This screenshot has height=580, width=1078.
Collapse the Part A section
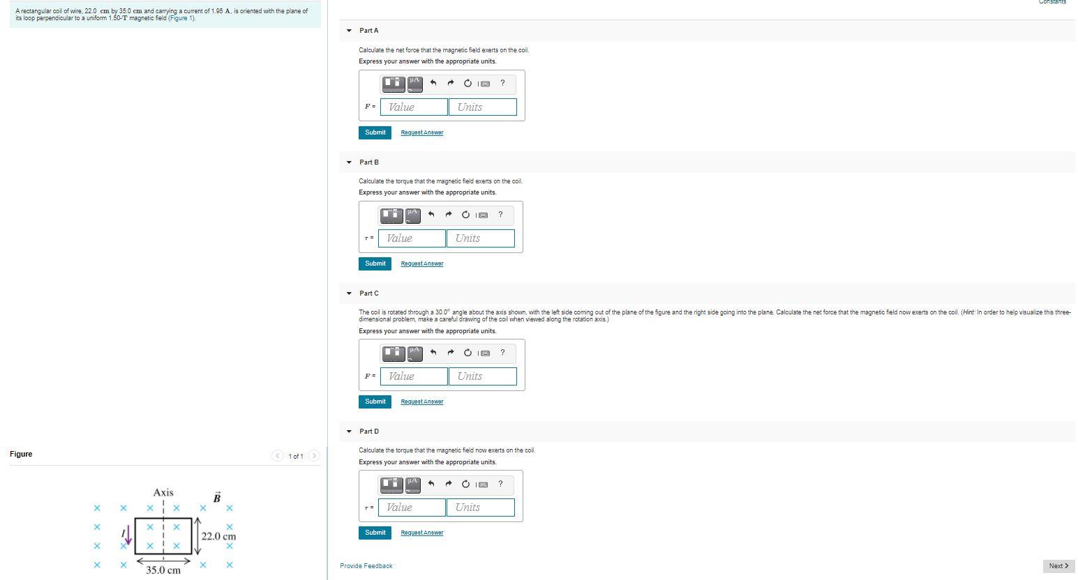click(x=349, y=31)
